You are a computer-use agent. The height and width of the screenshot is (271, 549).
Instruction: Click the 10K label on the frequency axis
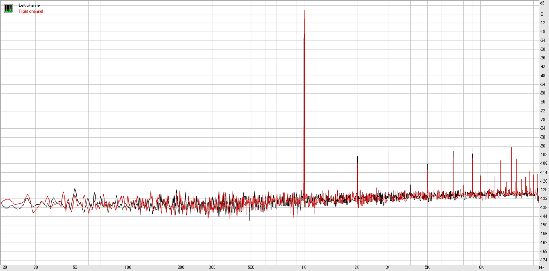pyautogui.click(x=480, y=268)
